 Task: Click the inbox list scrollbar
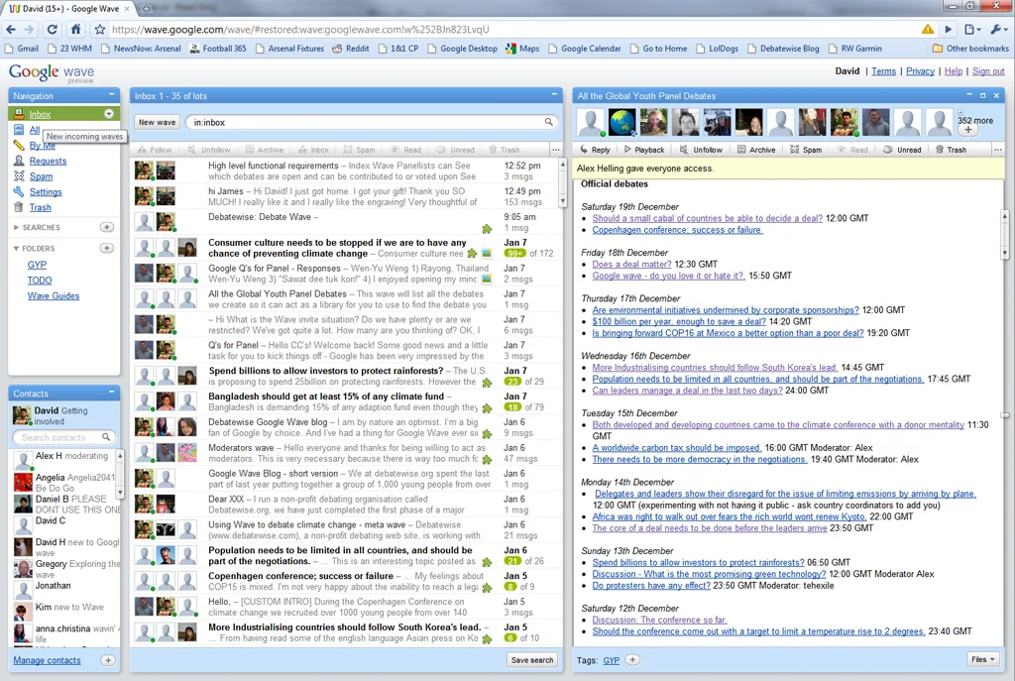562,182
